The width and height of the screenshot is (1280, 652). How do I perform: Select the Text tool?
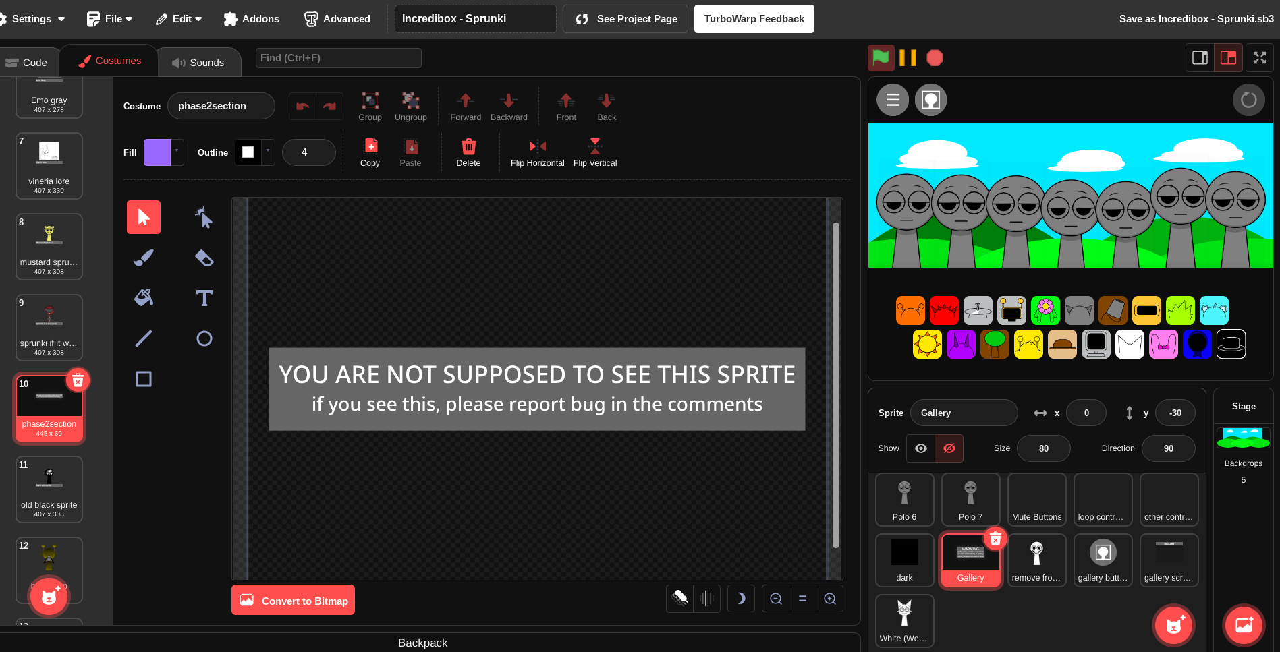(x=204, y=298)
